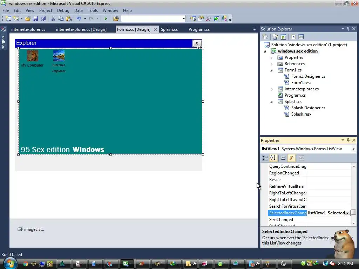Click the Find in Files icon

click(116, 19)
